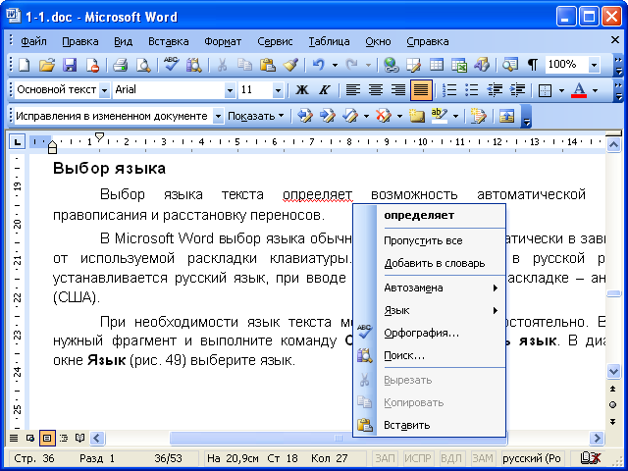The image size is (628, 471).
Task: Center the paragraph text
Action: click(375, 90)
